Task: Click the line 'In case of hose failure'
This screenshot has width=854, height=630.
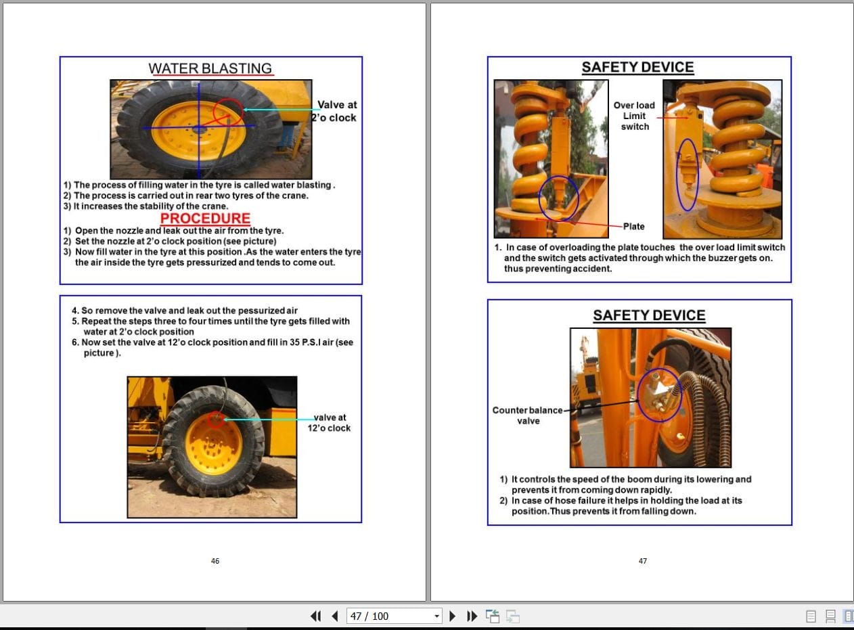Action: (x=621, y=506)
